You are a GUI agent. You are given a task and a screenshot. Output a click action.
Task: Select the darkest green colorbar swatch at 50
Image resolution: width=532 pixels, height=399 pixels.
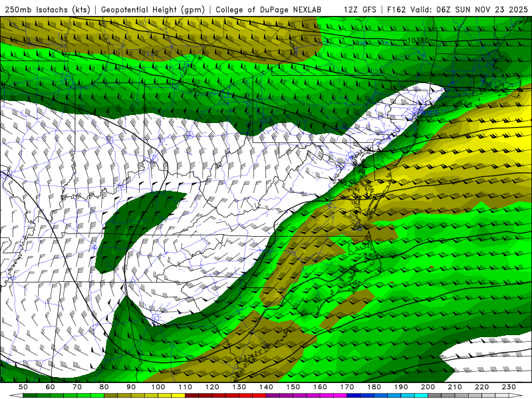(x=30, y=396)
